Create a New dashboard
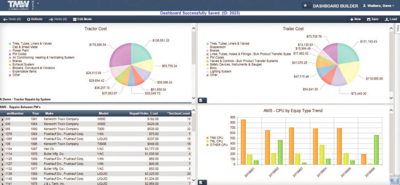This screenshot has height=185, width=400. [x=355, y=19]
